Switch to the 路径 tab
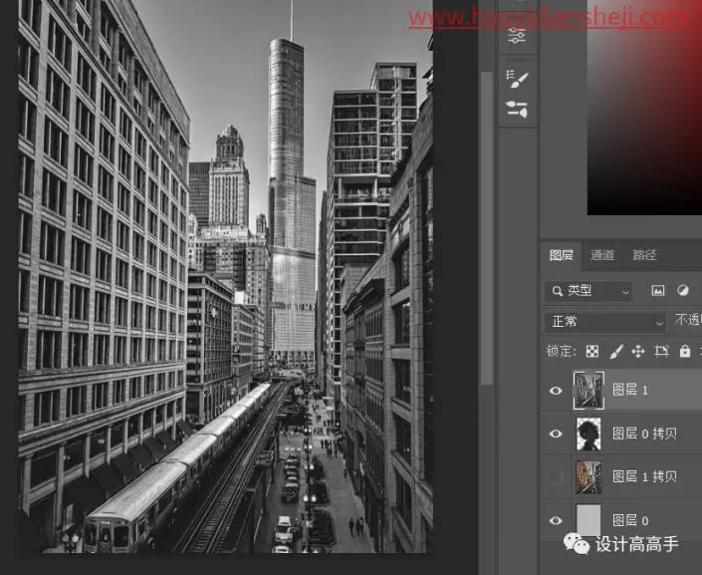 644,255
